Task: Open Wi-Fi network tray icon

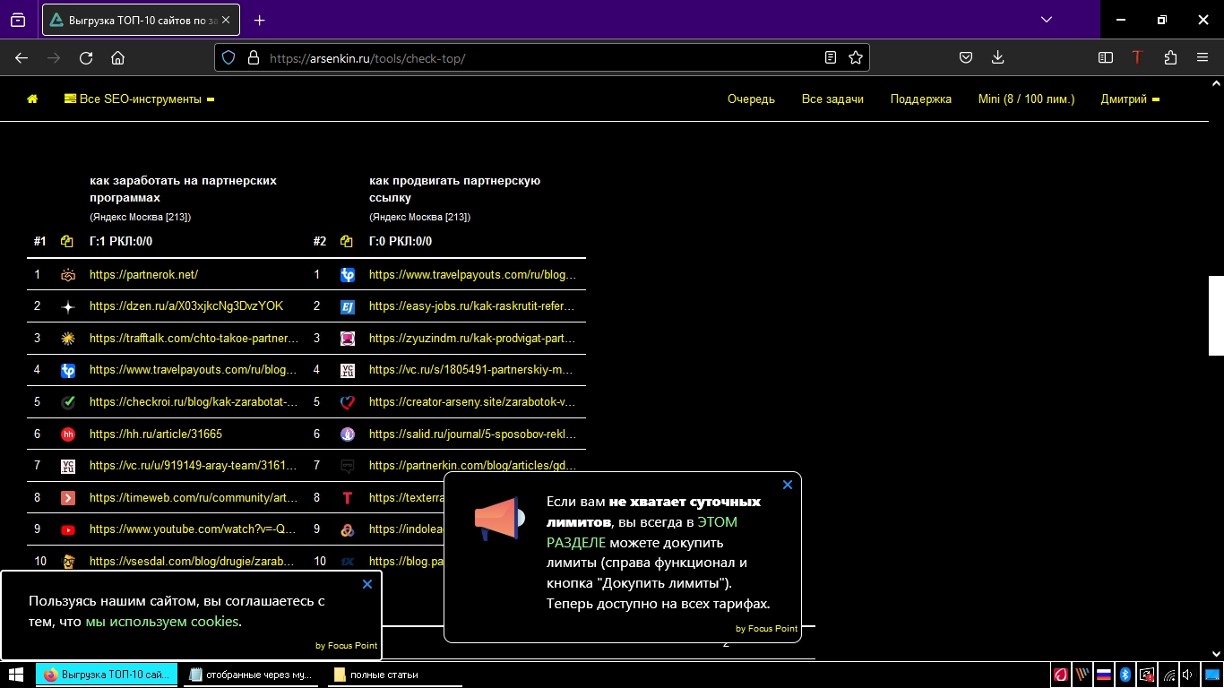Action: (1168, 675)
